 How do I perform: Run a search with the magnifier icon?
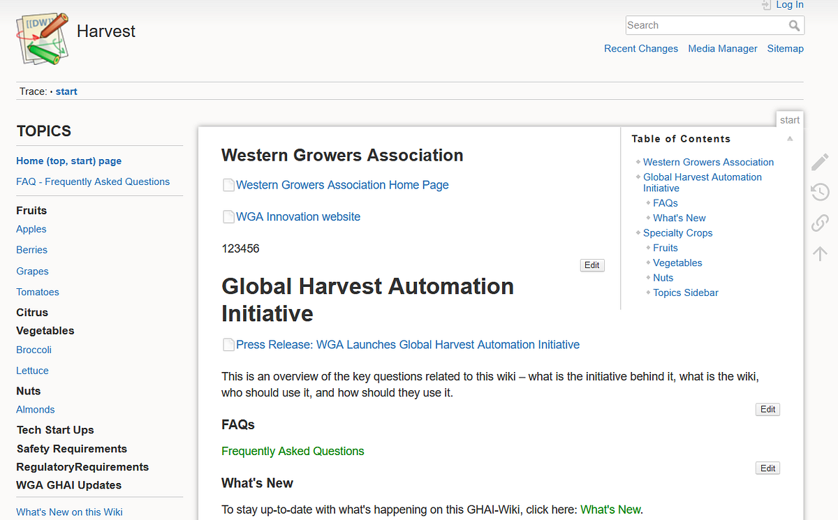click(x=795, y=25)
